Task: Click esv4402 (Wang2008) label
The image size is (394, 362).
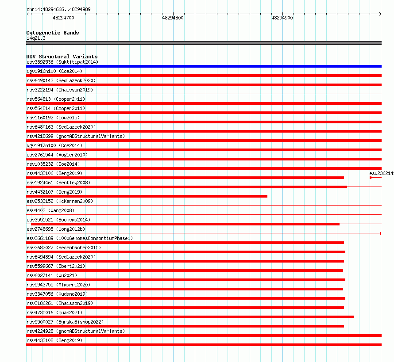Action: [x=50, y=210]
